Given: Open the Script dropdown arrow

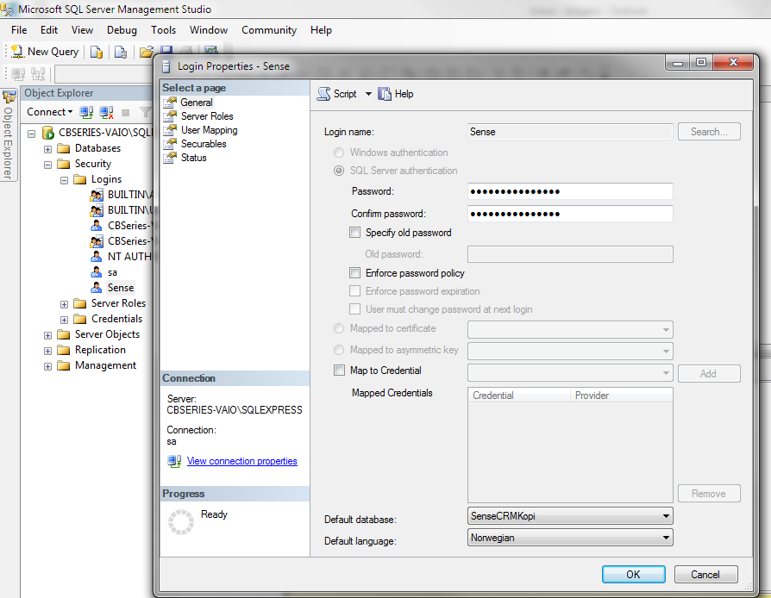Looking at the screenshot, I should click(368, 94).
